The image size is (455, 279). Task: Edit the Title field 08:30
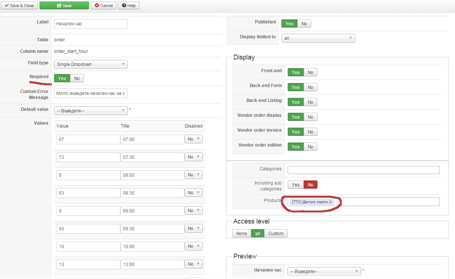tap(152, 193)
